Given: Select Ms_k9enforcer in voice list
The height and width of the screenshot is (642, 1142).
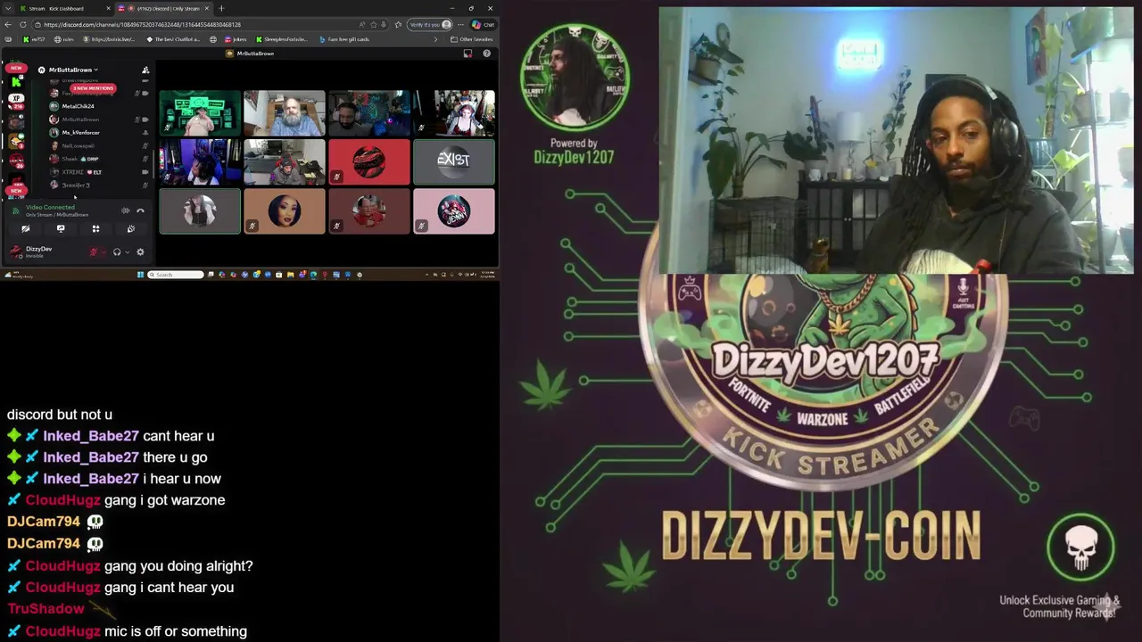Looking at the screenshot, I should coord(80,132).
